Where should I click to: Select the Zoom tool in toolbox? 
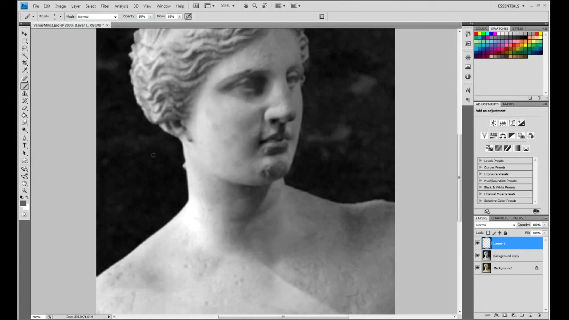[x=24, y=190]
